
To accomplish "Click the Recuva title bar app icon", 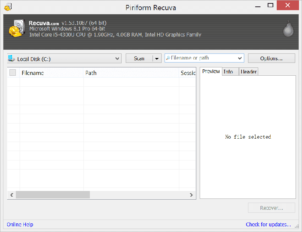I will pyautogui.click(x=8, y=7).
